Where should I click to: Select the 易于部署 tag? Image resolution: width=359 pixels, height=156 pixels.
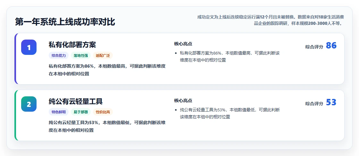[81, 112]
